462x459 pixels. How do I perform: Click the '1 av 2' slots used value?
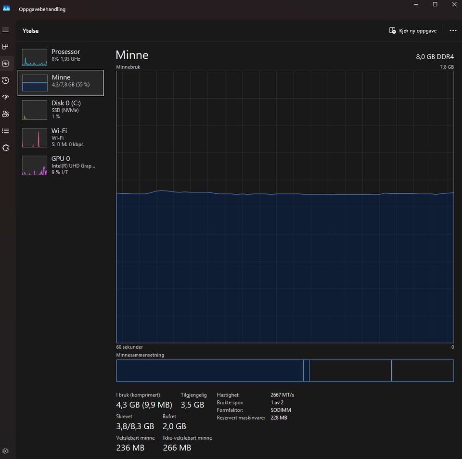277,402
